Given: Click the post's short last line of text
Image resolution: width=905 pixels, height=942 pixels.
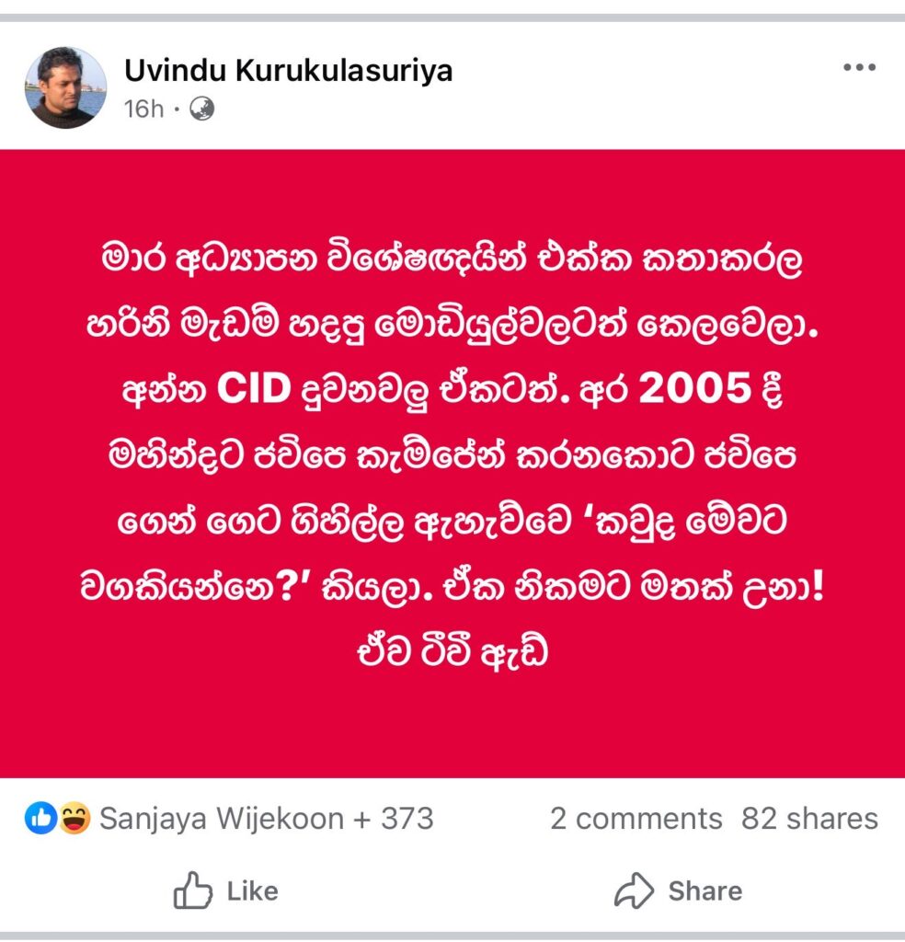Looking at the screenshot, I should coord(452,652).
